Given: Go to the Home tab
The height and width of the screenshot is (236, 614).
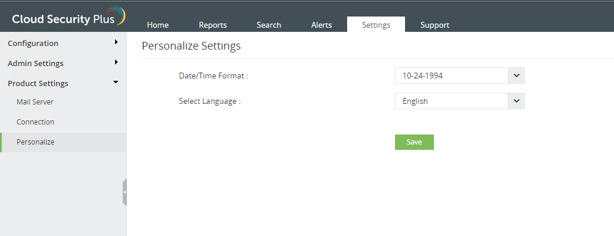Looking at the screenshot, I should coord(158,25).
